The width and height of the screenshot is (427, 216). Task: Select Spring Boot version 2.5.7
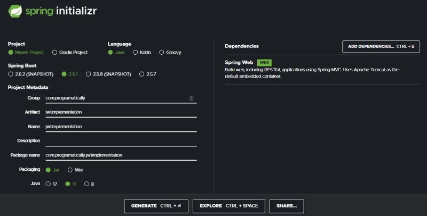[141, 74]
